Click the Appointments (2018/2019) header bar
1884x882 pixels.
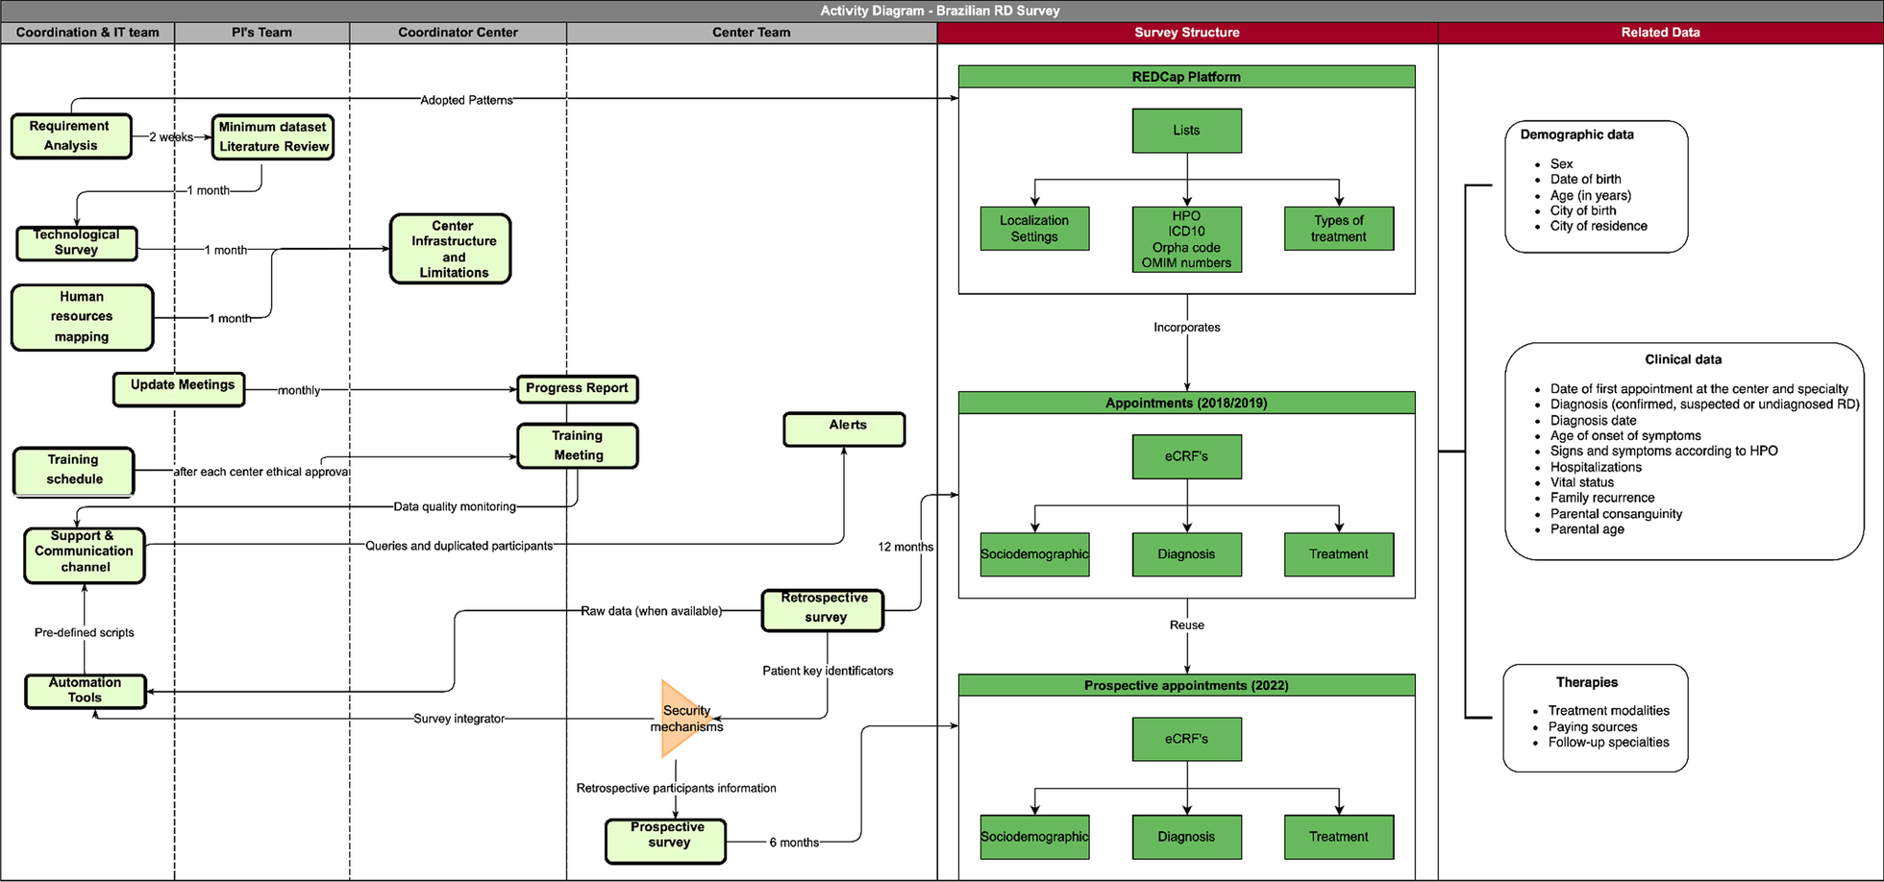[x=1186, y=403]
